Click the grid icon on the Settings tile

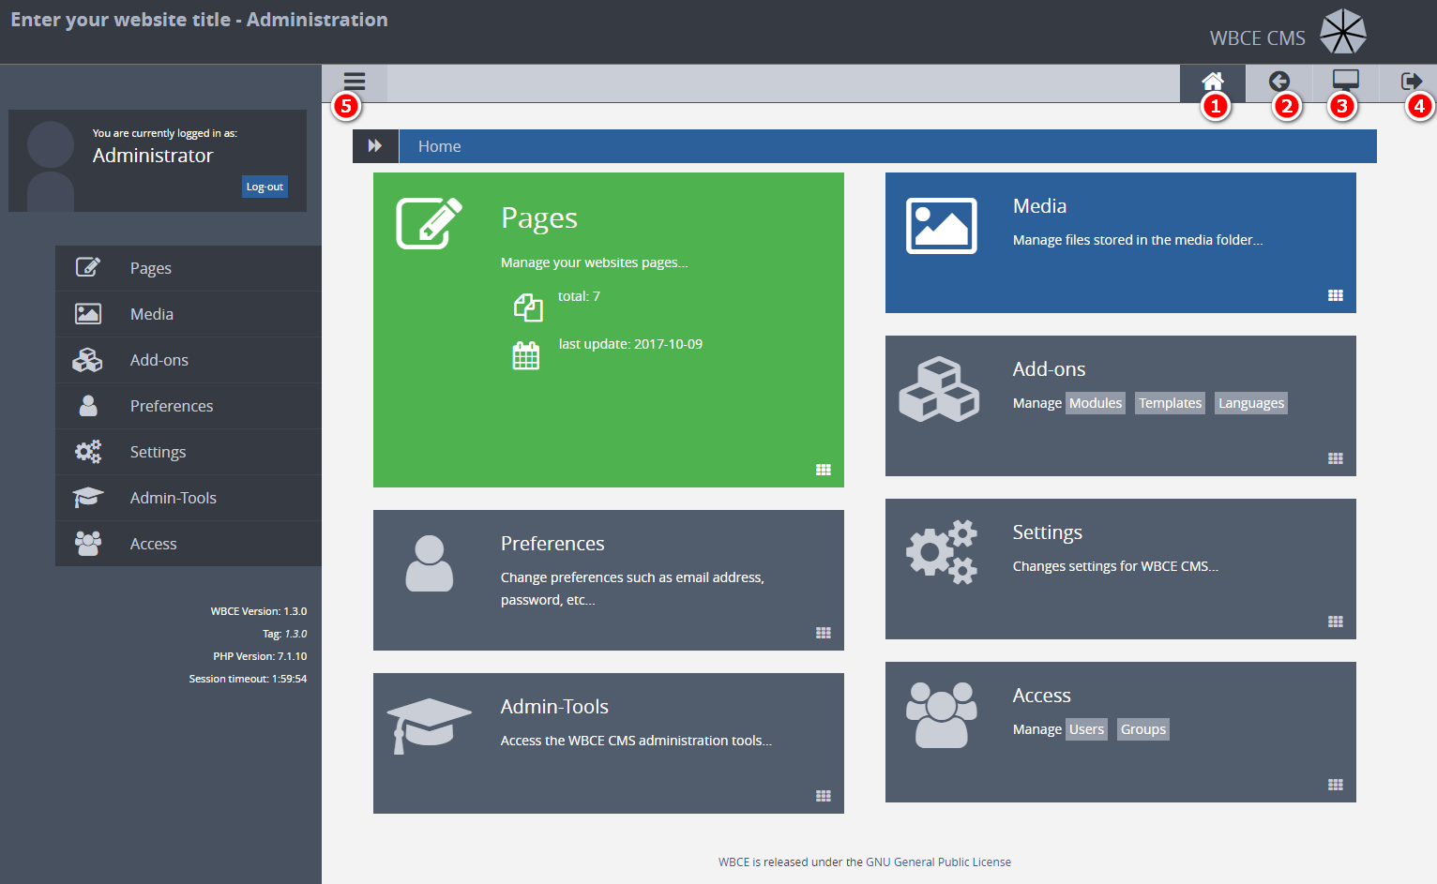point(1336,622)
